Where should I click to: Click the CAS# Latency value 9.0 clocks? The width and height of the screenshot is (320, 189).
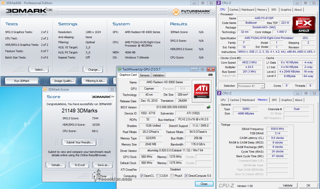point(277,138)
